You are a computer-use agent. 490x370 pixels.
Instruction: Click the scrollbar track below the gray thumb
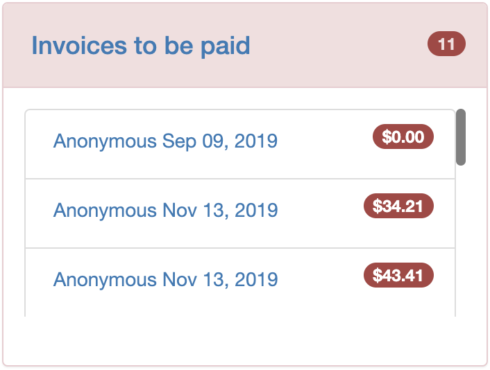tap(461, 243)
